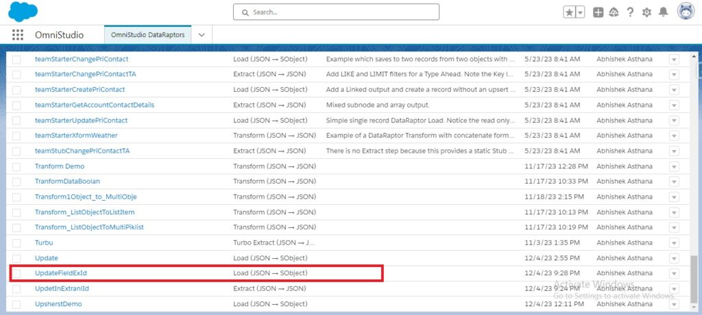Open the UpdetInExtranlId DataRaptor link

[x=62, y=288]
